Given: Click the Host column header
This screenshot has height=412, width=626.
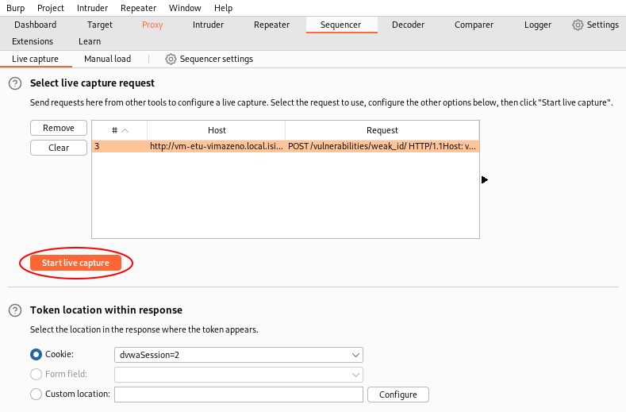Looking at the screenshot, I should pyautogui.click(x=217, y=130).
